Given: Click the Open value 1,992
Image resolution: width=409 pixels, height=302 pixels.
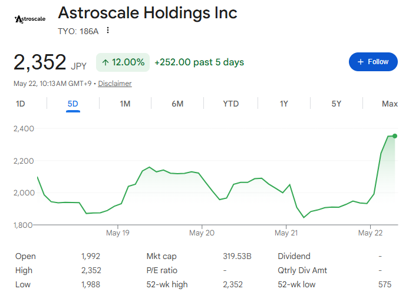Looking at the screenshot, I should tap(91, 256).
